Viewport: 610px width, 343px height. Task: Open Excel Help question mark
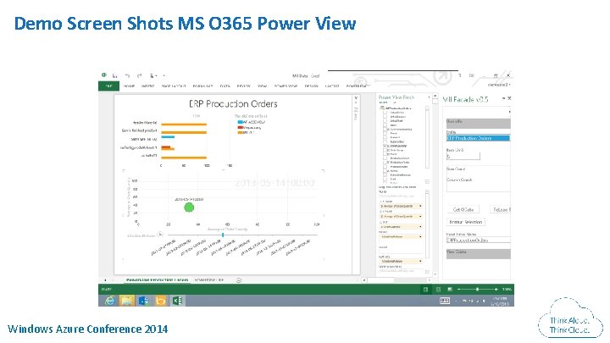[x=459, y=75]
